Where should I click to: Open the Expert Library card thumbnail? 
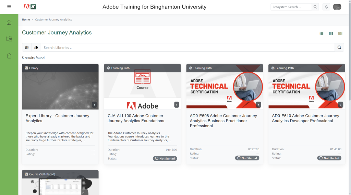click(60, 89)
